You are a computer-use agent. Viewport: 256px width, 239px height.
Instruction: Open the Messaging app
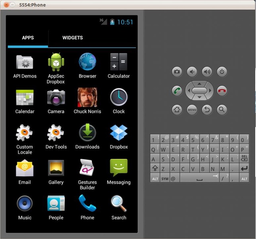point(119,172)
